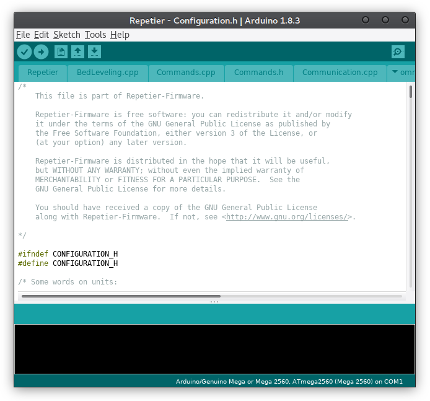
Task: Open the File menu
Action: tap(23, 35)
